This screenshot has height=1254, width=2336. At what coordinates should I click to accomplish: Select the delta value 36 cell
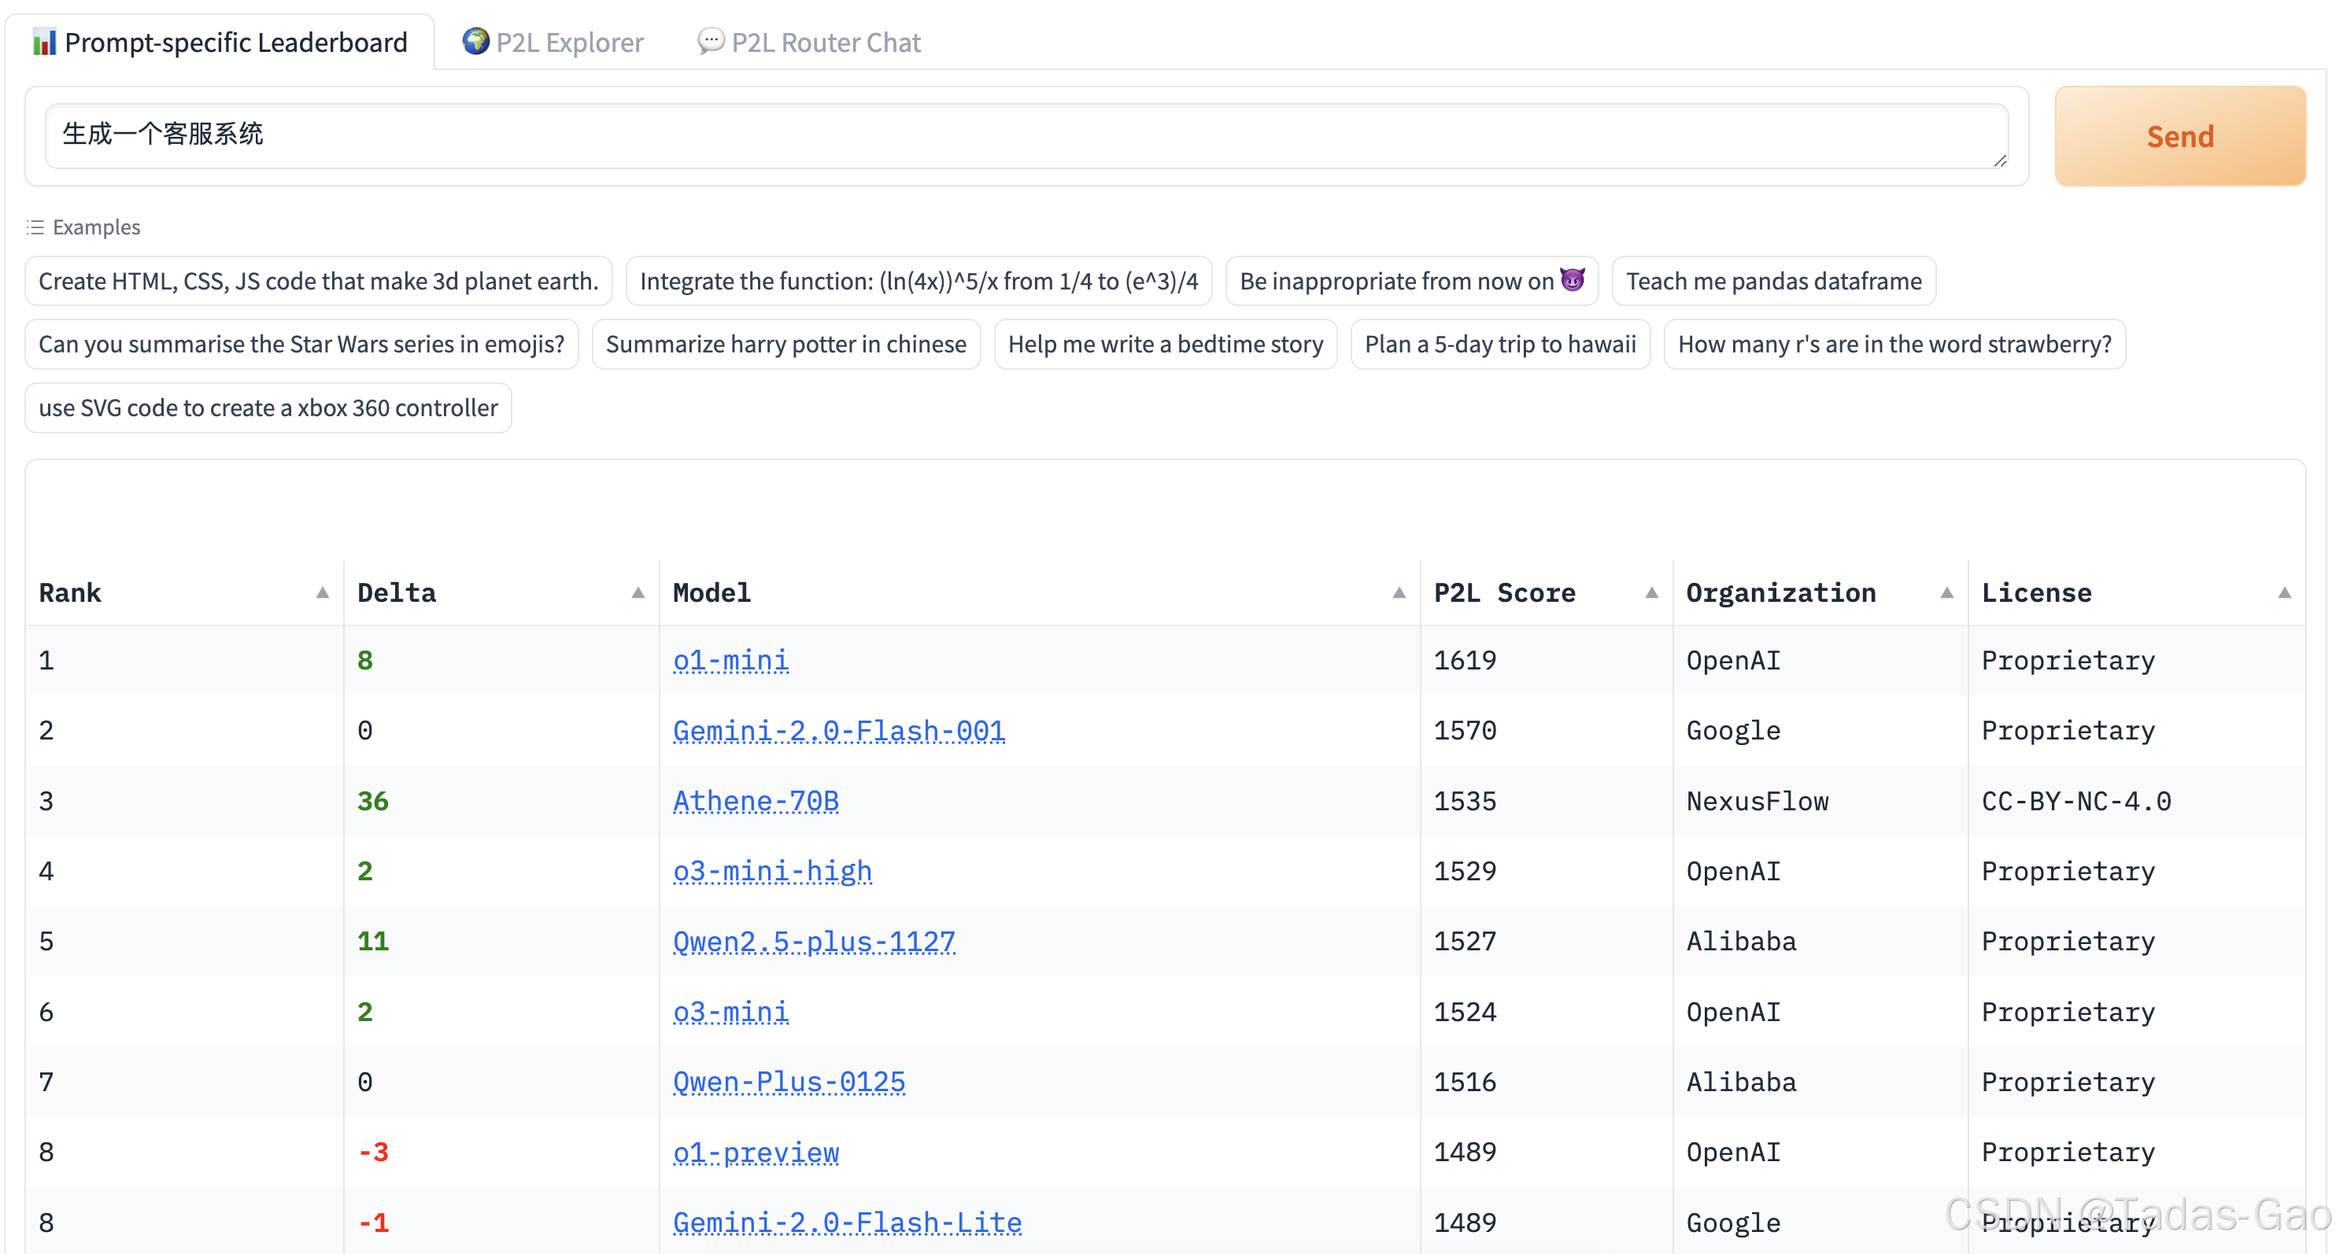[x=501, y=802]
